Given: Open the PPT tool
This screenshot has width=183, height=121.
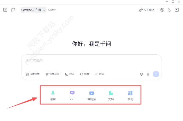Looking at the screenshot, I should pyautogui.click(x=72, y=96).
